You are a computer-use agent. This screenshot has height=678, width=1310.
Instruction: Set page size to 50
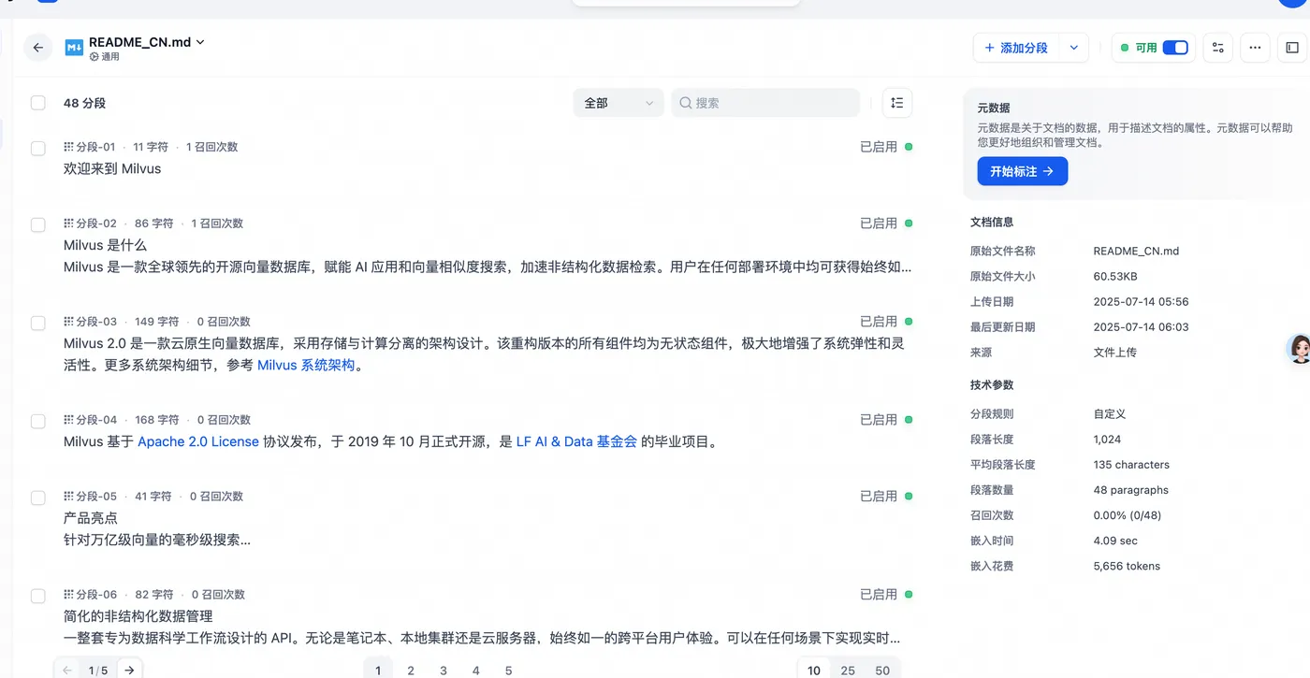click(x=882, y=670)
